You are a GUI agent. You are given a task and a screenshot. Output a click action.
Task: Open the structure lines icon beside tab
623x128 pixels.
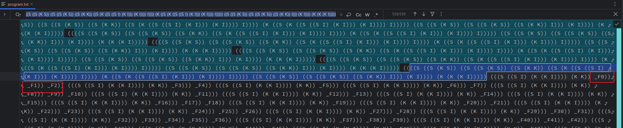3,4
